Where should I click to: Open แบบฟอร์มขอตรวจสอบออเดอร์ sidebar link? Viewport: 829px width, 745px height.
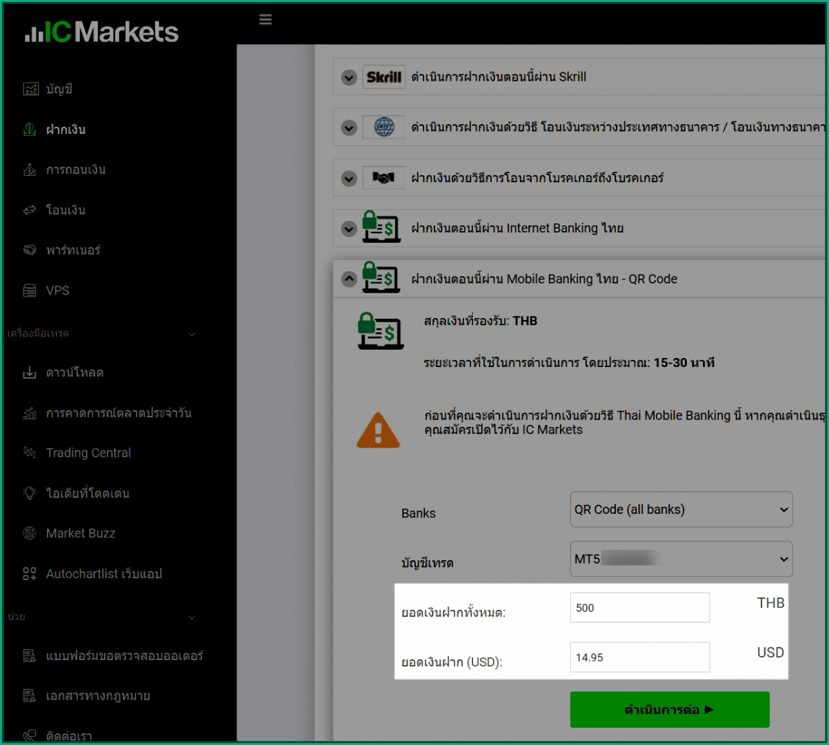124,655
